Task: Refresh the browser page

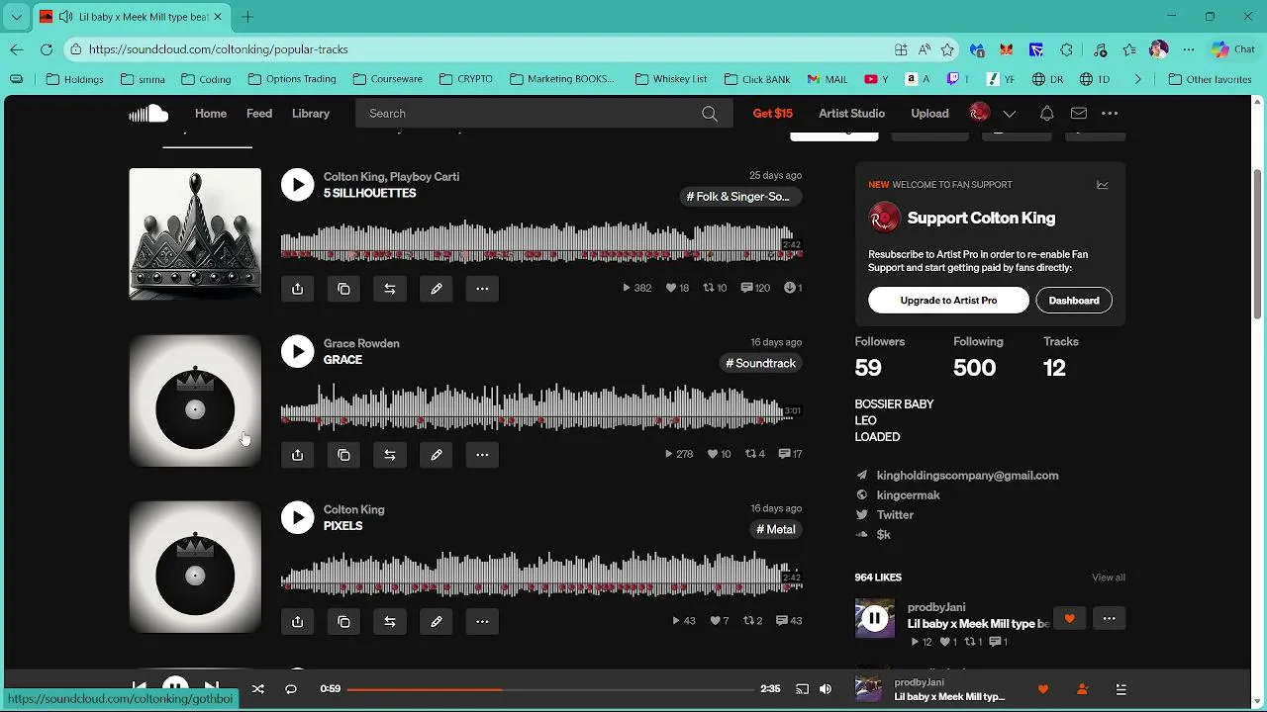Action: [x=47, y=49]
